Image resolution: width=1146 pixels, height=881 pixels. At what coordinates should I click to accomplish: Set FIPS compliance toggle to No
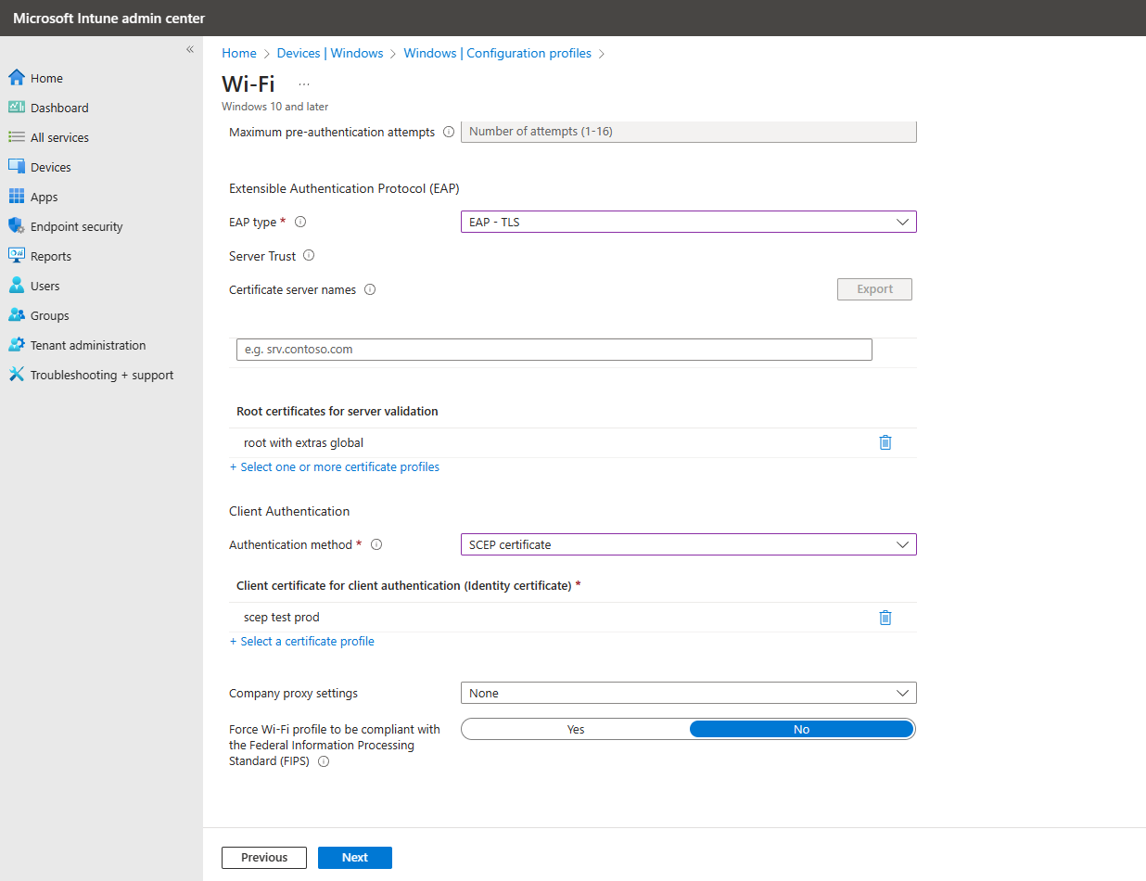pyautogui.click(x=802, y=730)
